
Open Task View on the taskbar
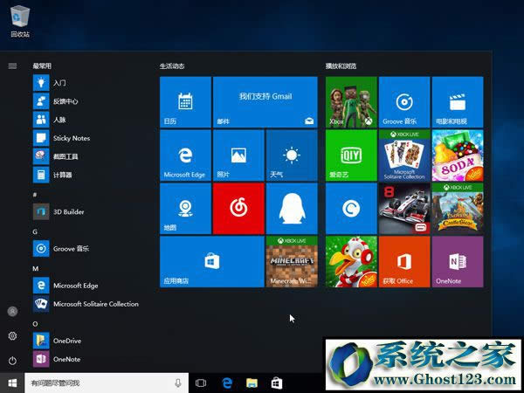(x=201, y=383)
